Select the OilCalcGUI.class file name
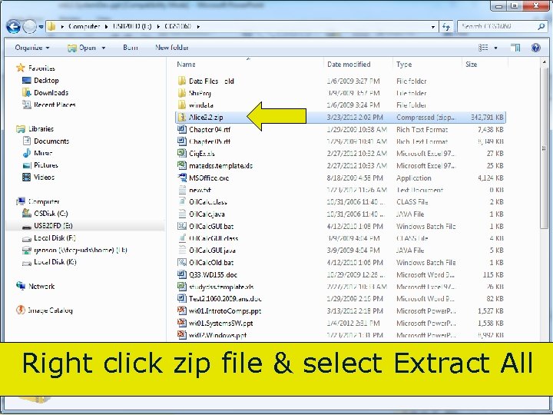This screenshot has width=553, height=415. [x=214, y=238]
